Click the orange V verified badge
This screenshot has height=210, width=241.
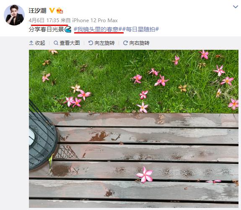52,10
